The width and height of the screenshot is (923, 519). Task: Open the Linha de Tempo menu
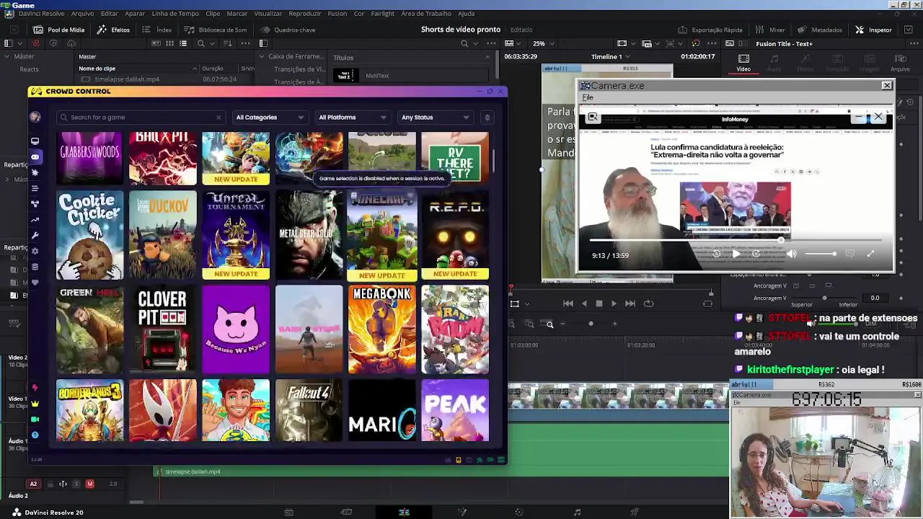175,14
